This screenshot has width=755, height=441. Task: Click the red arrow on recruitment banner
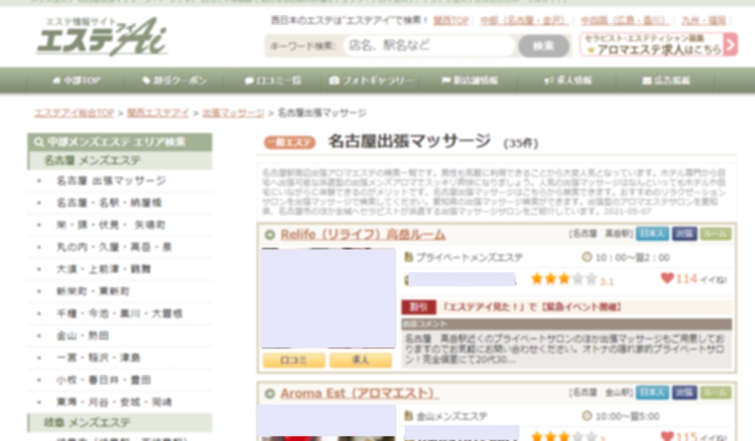click(731, 45)
